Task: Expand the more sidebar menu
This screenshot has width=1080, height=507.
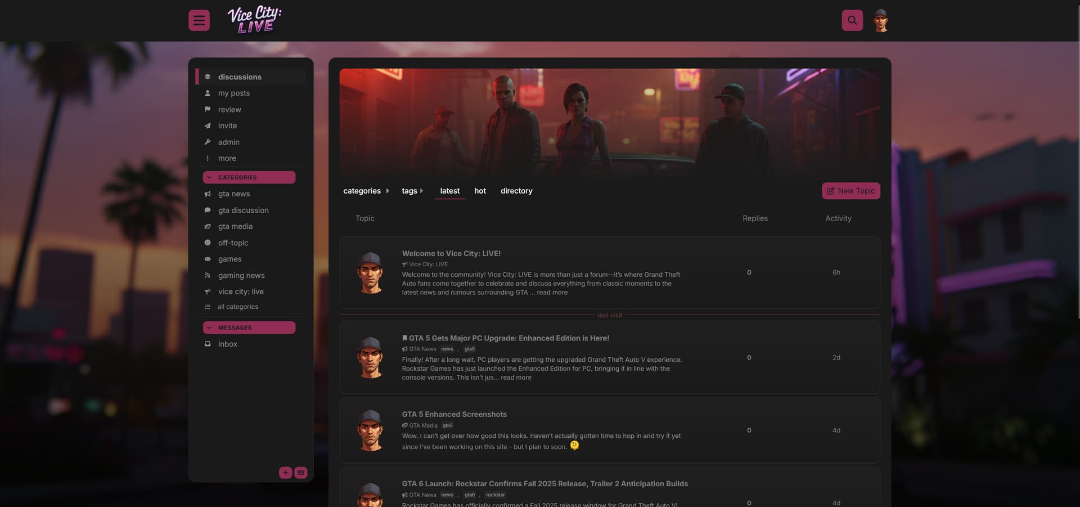Action: [227, 158]
